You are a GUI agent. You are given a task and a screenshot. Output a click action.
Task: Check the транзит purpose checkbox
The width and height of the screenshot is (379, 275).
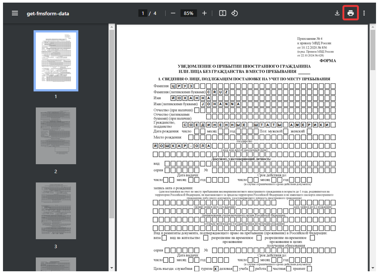309,269
